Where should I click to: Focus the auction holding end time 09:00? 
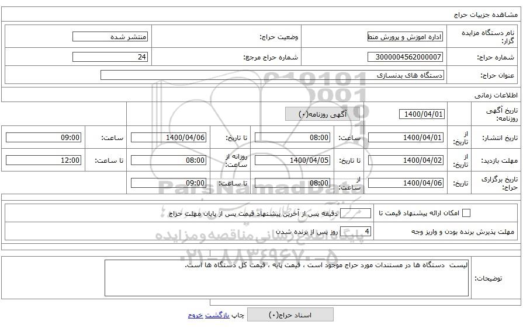click(x=168, y=183)
